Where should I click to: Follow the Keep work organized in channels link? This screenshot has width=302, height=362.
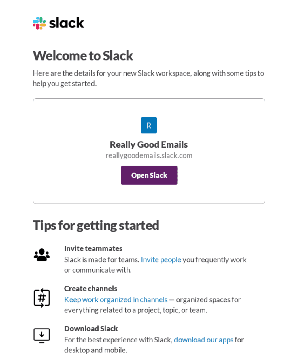pos(116,299)
